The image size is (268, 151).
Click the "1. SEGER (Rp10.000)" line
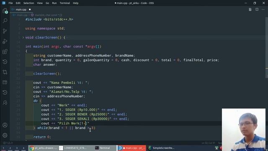(x=79, y=110)
